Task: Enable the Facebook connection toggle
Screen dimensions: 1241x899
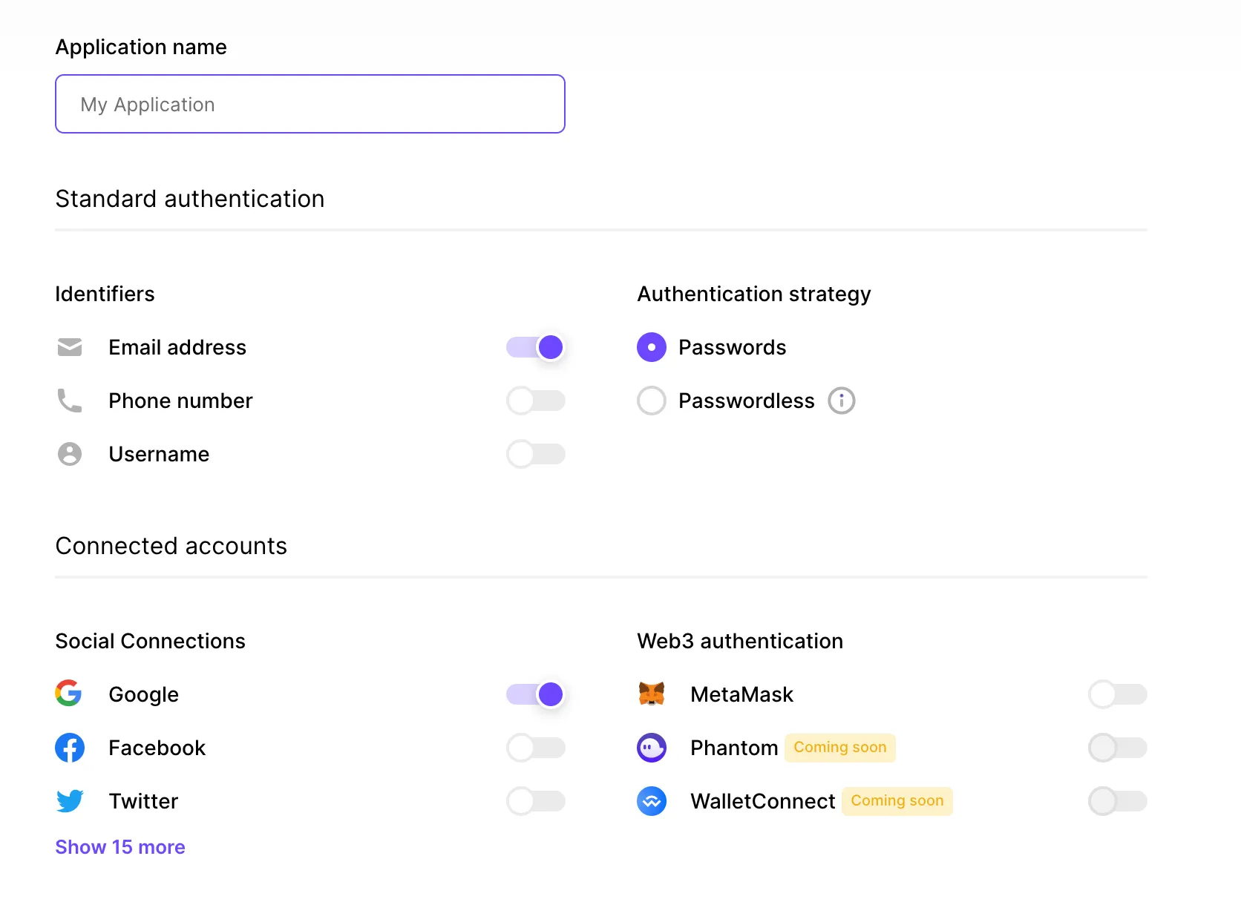Action: tap(536, 748)
